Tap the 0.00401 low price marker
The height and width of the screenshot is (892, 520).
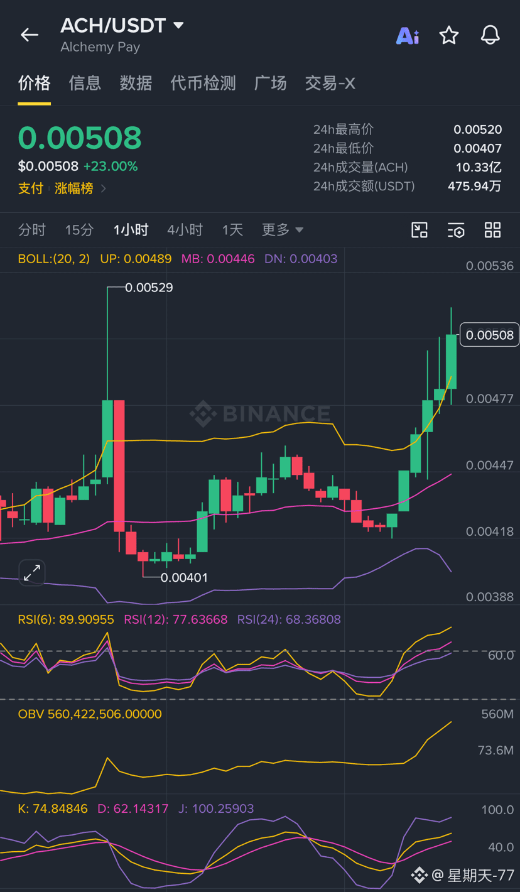point(184,577)
